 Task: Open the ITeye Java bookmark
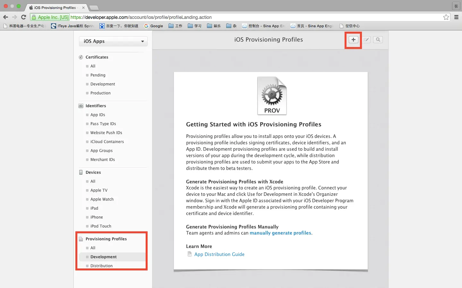tap(73, 26)
